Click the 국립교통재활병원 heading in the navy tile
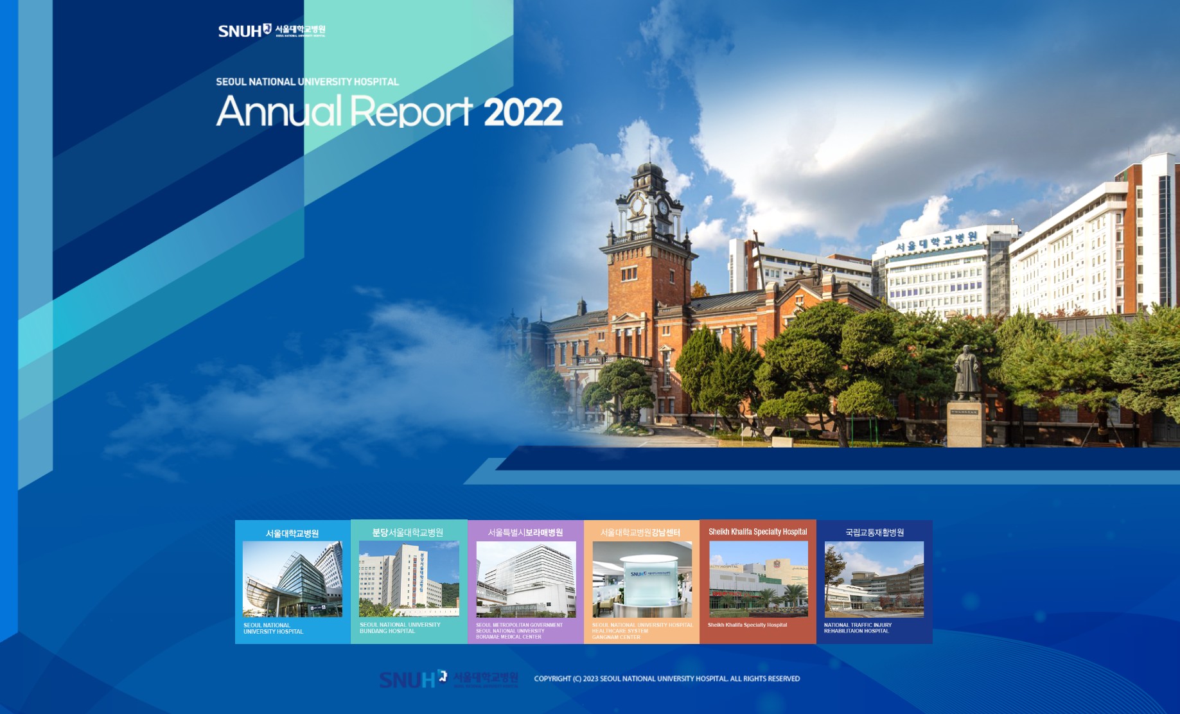This screenshot has width=1180, height=714. pyautogui.click(x=875, y=532)
